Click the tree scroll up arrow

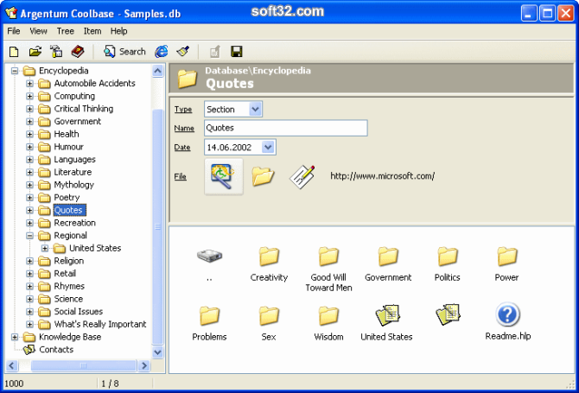click(x=157, y=71)
